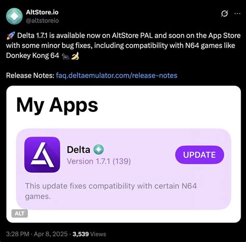246x242 pixels.
Task: Click the 3,539 Views count
Action: click(89, 234)
